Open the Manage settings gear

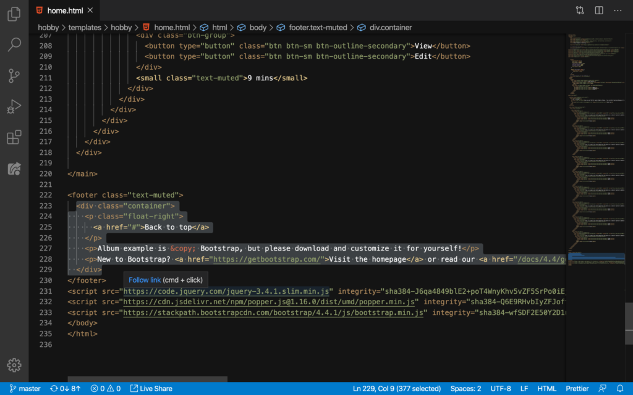point(14,365)
